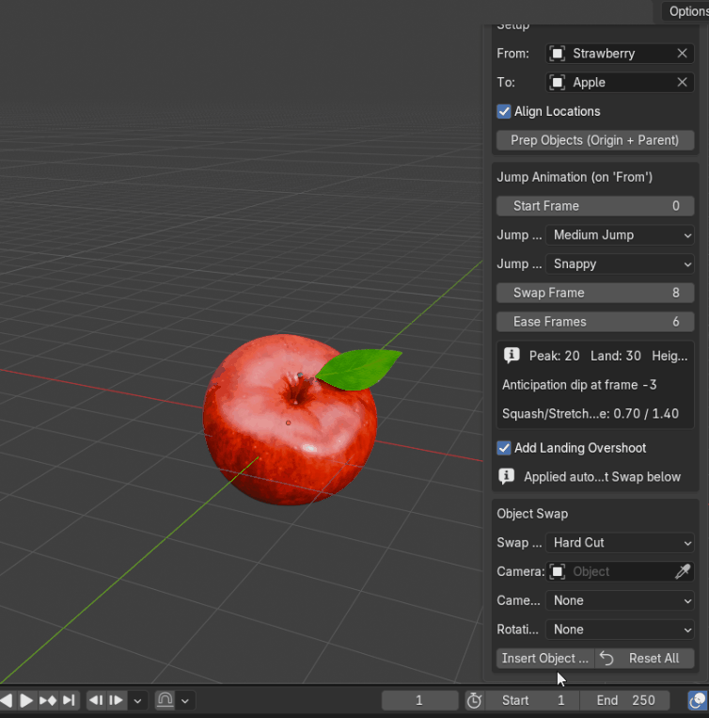Image resolution: width=709 pixels, height=718 pixels.
Task: Open the Options menu
Action: (x=686, y=11)
